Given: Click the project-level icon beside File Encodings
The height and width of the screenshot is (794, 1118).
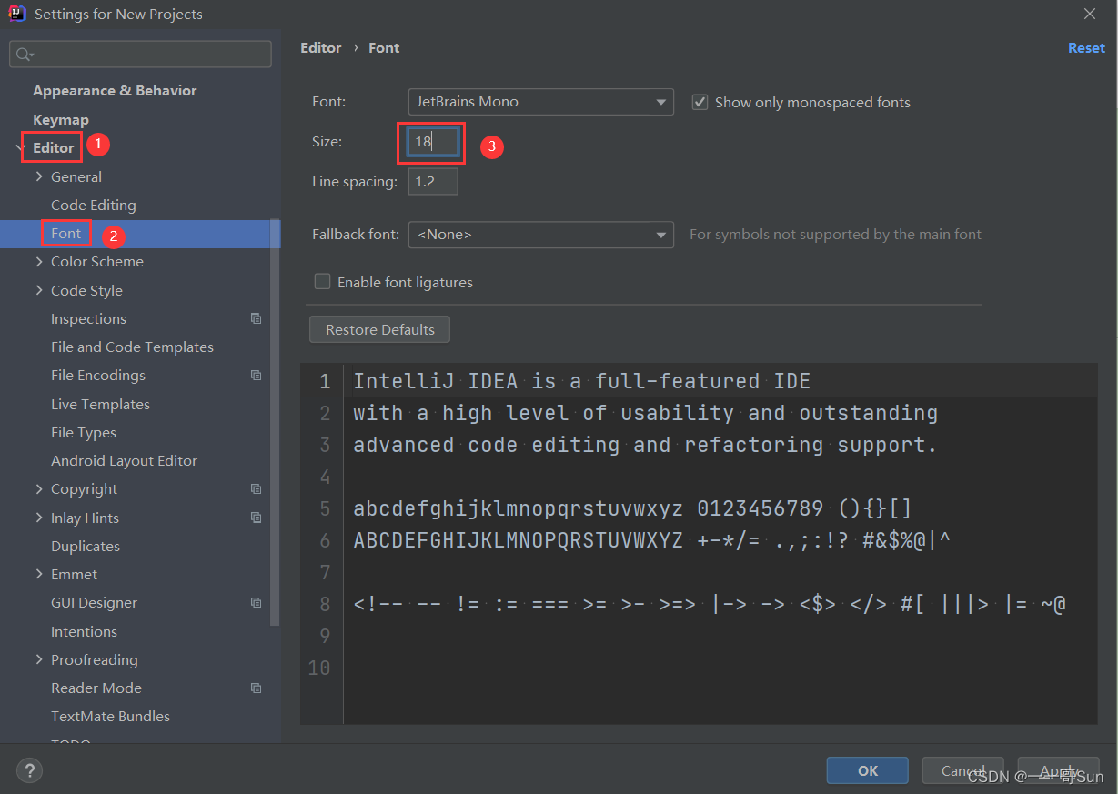Looking at the screenshot, I should (x=256, y=375).
